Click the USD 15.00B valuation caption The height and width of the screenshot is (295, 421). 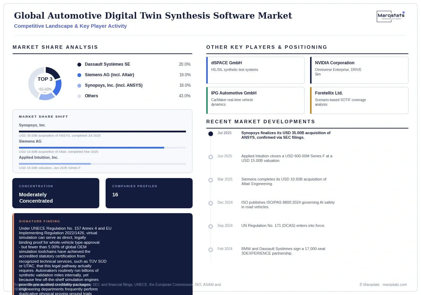coord(49,168)
